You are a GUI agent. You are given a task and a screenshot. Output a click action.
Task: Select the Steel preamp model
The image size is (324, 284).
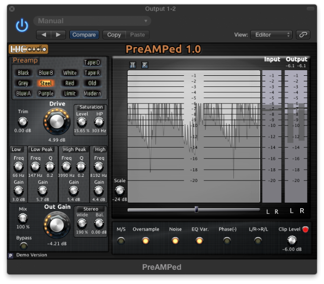(x=46, y=83)
